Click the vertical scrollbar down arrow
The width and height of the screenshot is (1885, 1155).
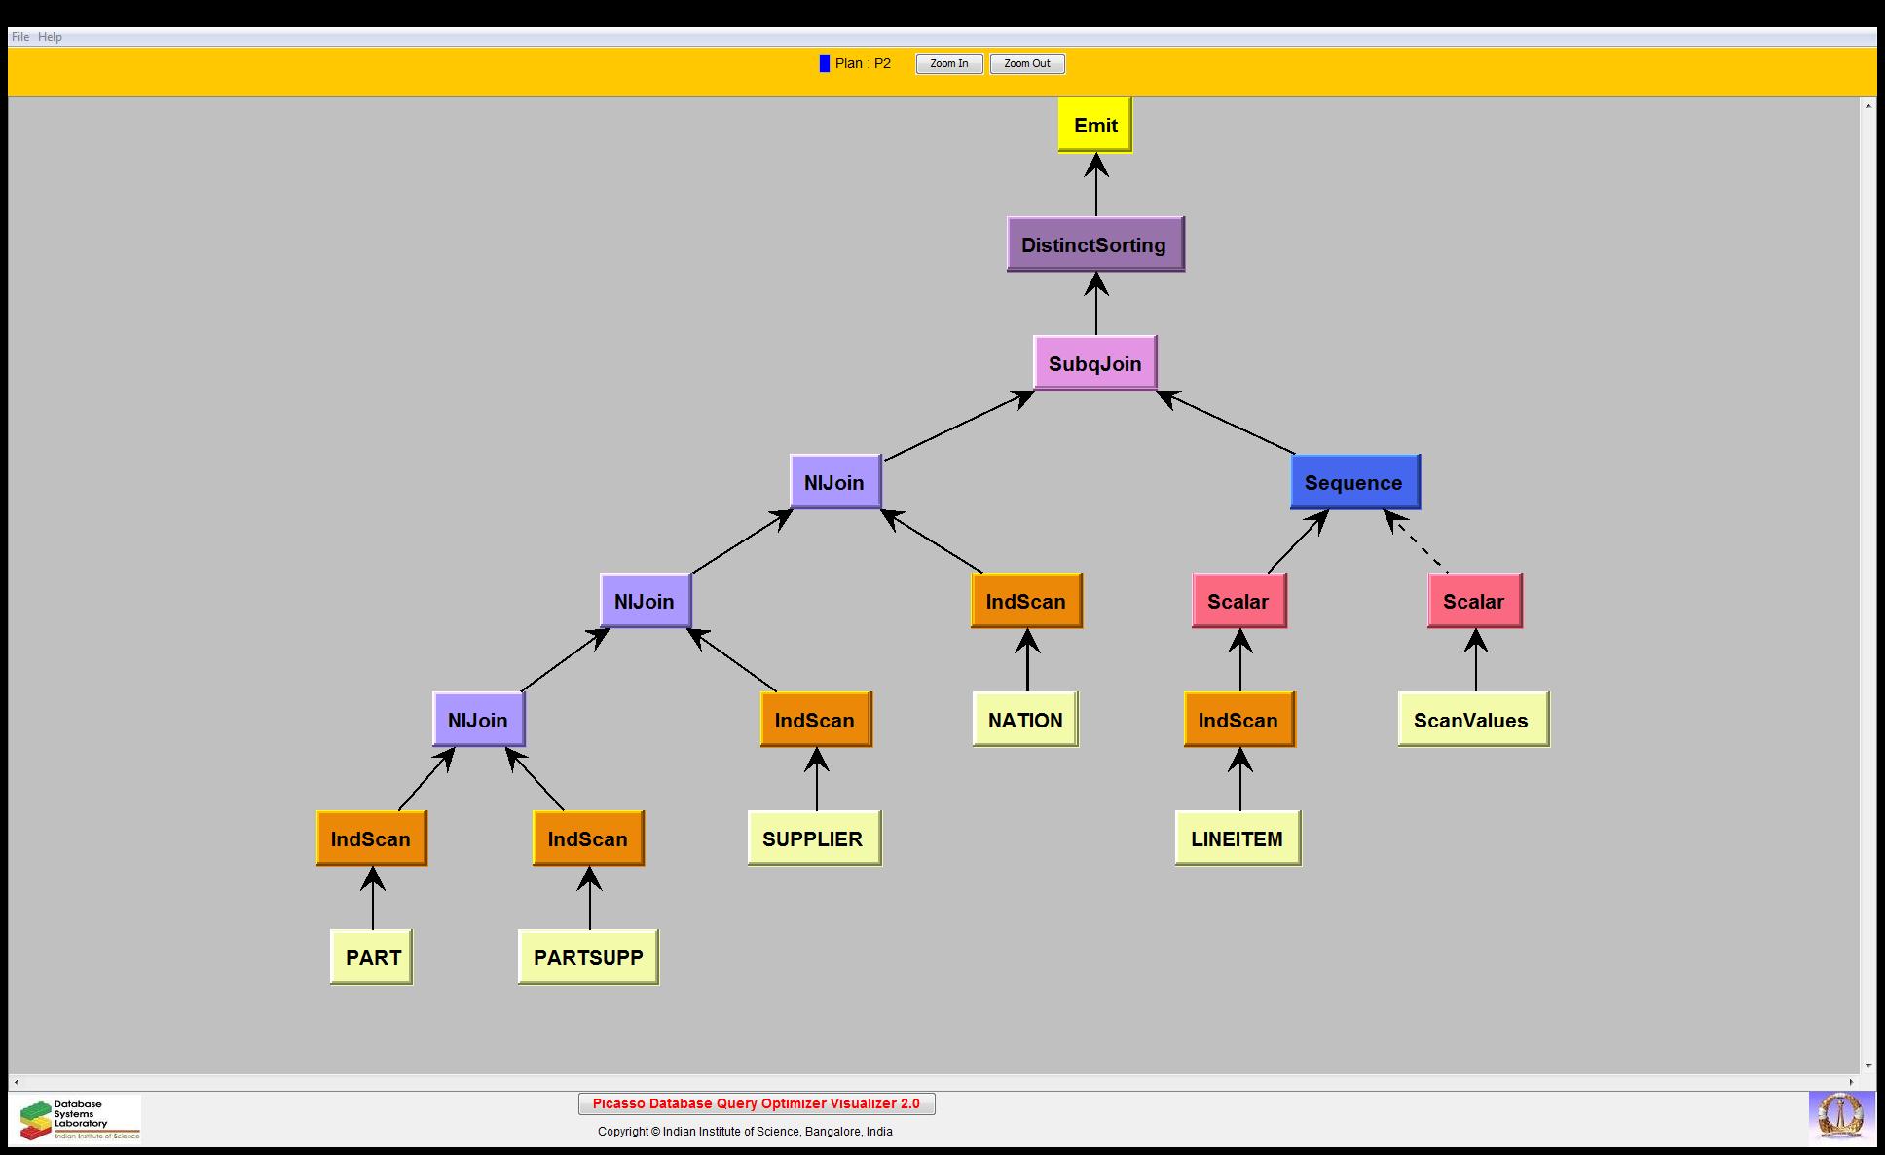tap(1868, 1066)
